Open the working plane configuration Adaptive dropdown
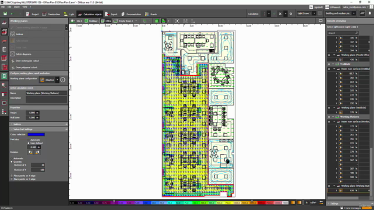The image size is (374, 210). coord(57,80)
